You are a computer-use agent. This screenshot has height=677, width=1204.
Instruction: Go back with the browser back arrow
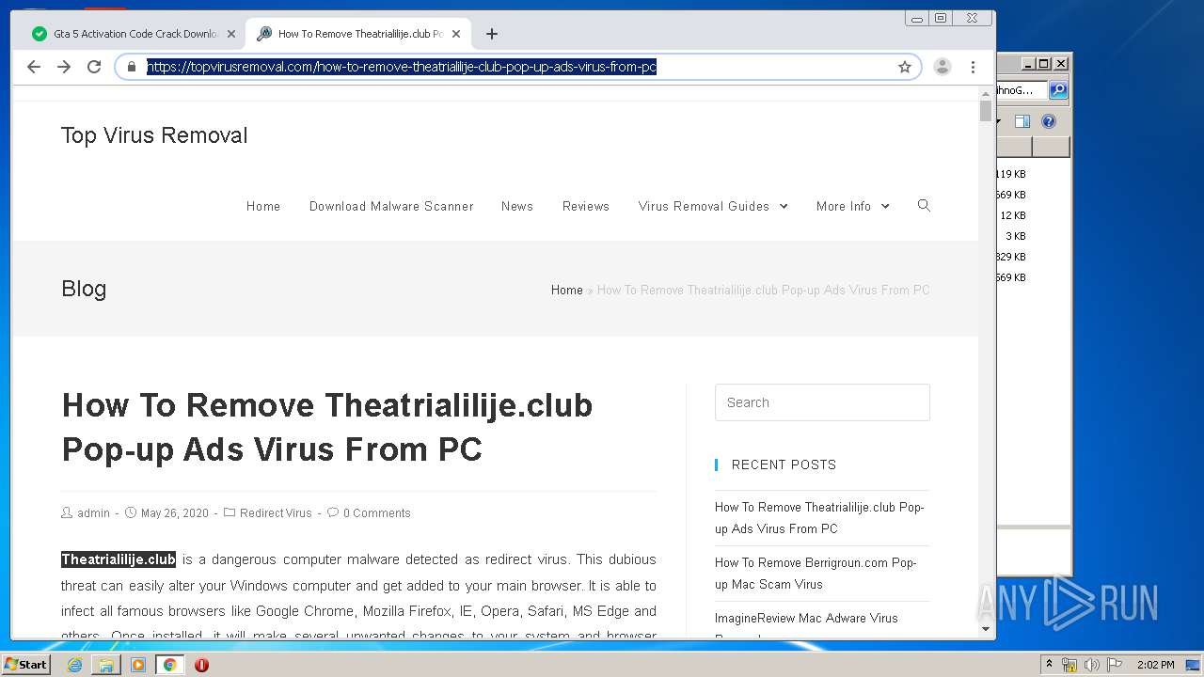[x=34, y=67]
